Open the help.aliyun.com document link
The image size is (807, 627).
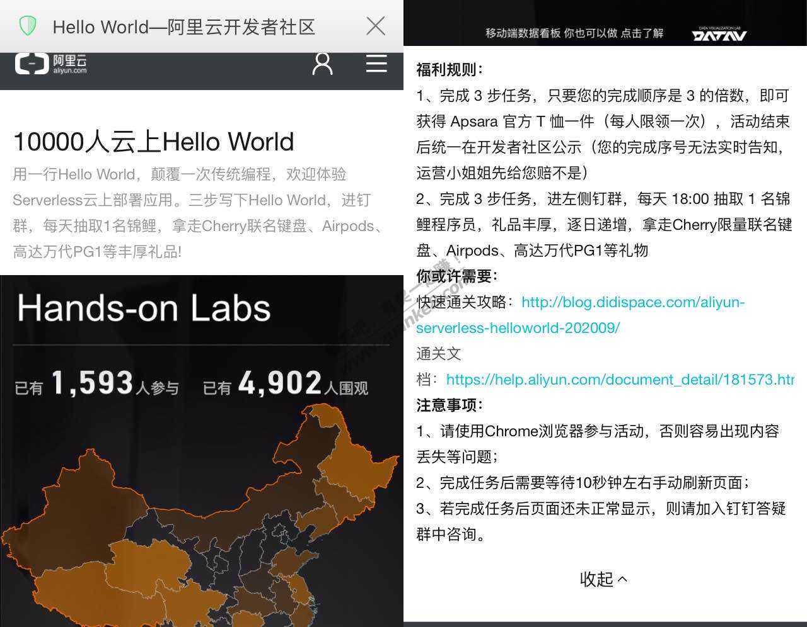click(x=620, y=380)
